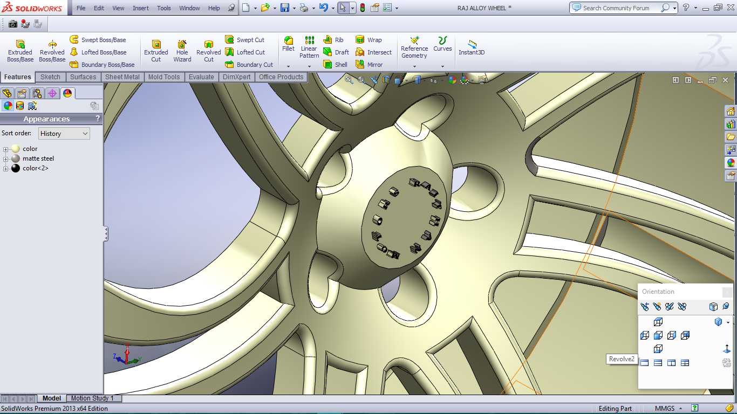Viewport: 737px width, 414px height.
Task: Toggle the select arrow cursor tool
Action: (343, 8)
